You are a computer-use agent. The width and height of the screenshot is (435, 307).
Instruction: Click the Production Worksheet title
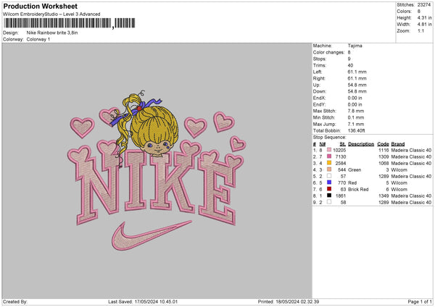(x=41, y=6)
